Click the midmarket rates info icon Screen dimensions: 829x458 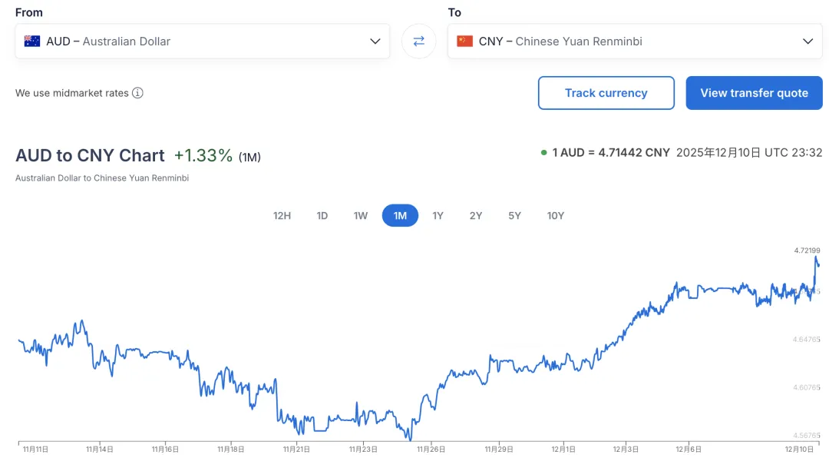coord(137,93)
